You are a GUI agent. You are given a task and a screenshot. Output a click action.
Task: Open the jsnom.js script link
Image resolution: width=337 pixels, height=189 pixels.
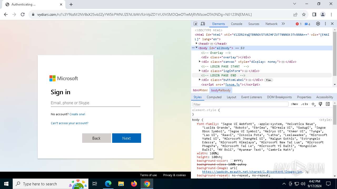(232, 85)
